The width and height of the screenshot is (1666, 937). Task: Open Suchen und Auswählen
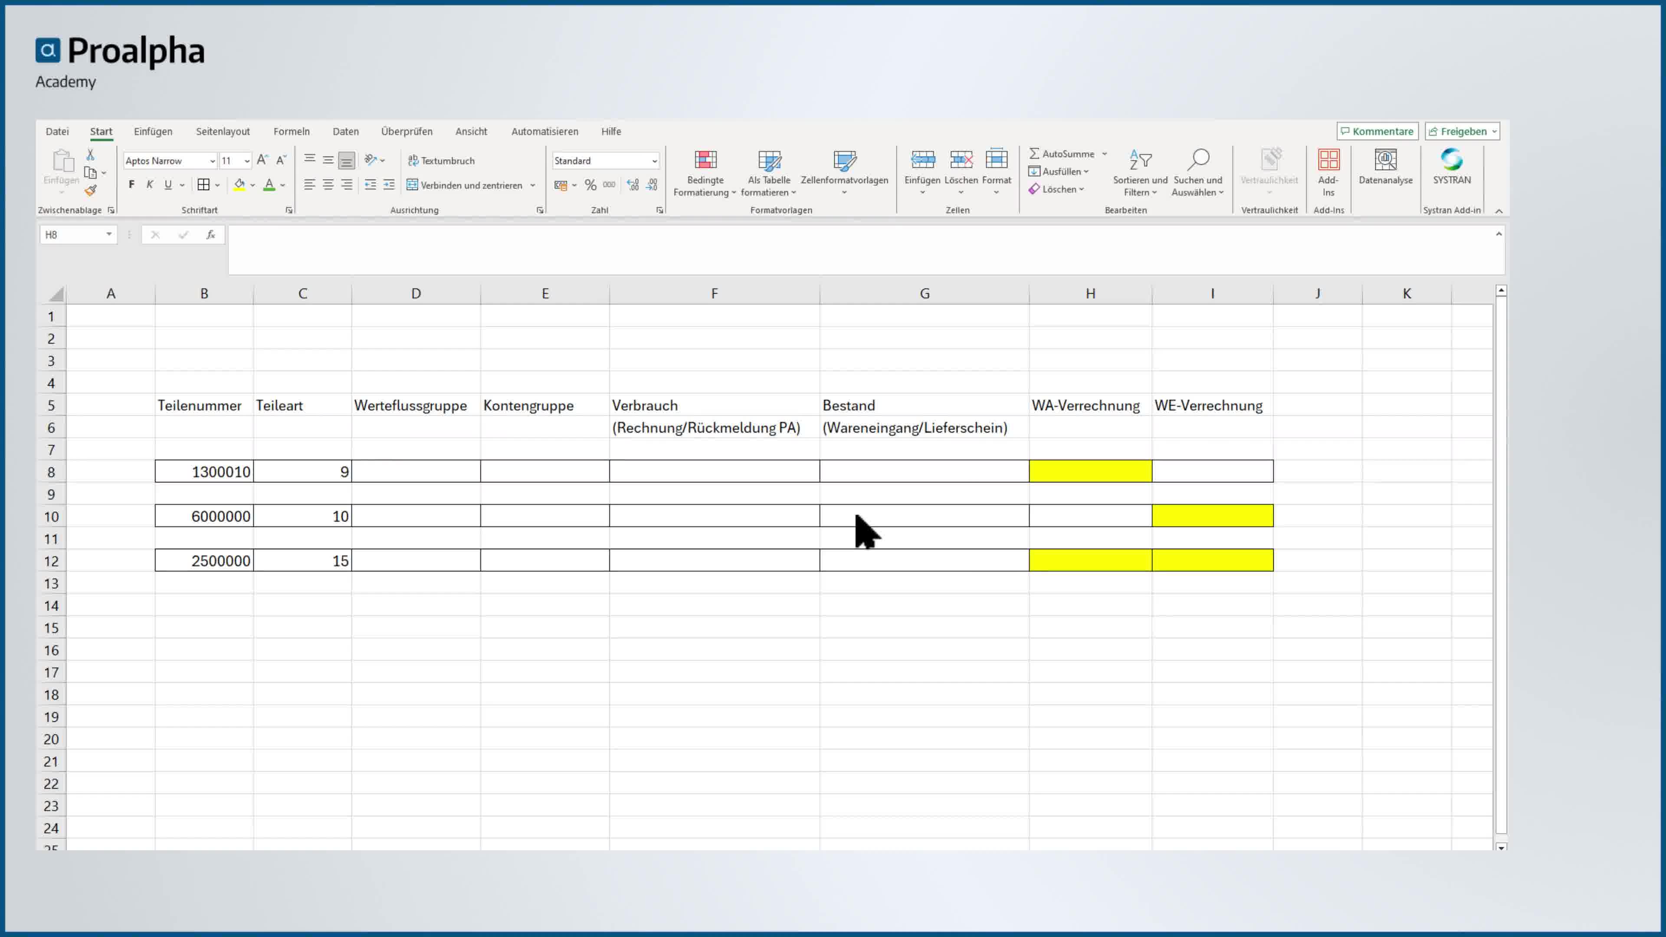tap(1198, 174)
